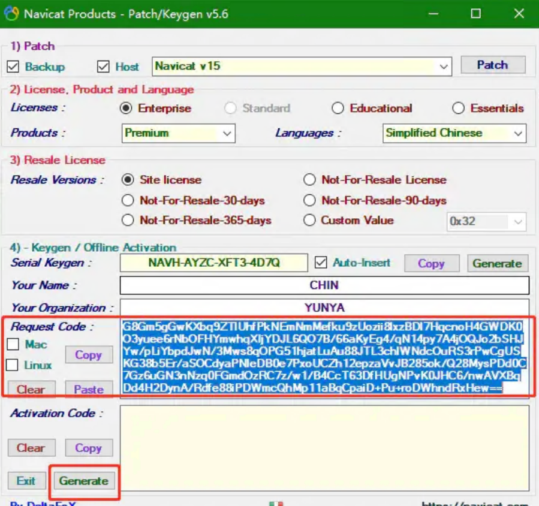Click into the Your Name field
The height and width of the screenshot is (506, 539).
(x=324, y=285)
